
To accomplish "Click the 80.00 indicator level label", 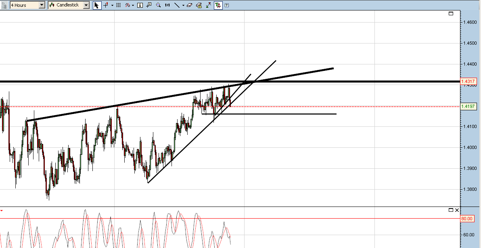I will (466, 219).
